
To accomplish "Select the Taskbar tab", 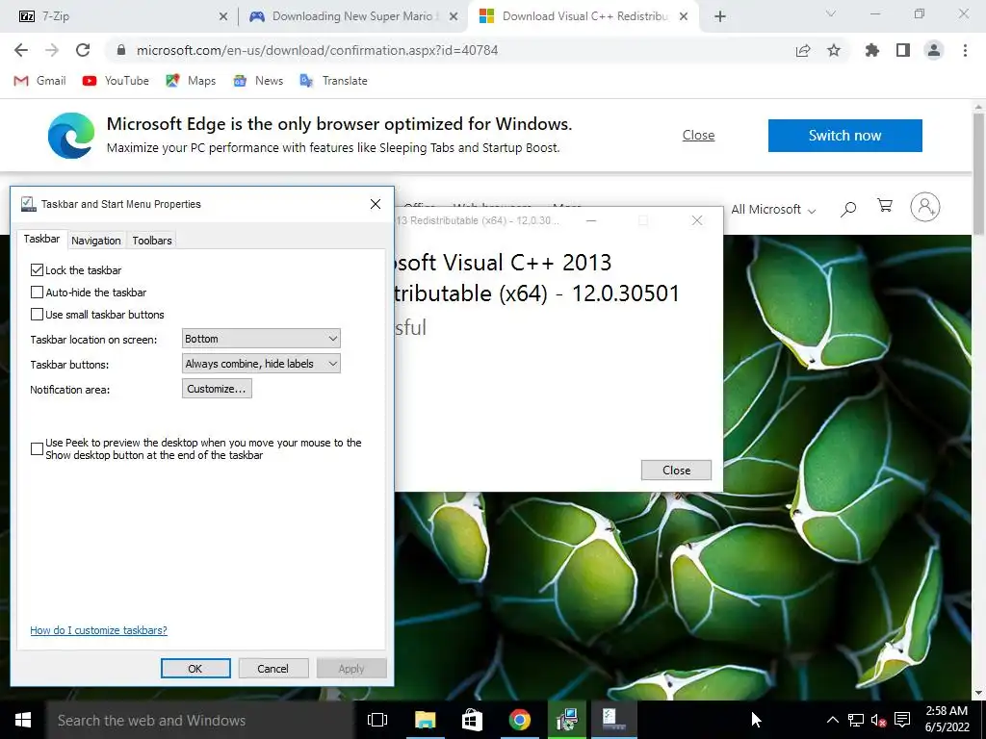I will (x=41, y=239).
